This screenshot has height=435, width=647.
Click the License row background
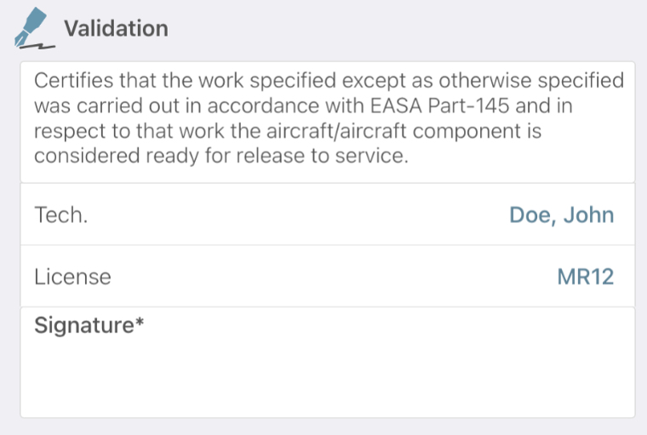328,277
